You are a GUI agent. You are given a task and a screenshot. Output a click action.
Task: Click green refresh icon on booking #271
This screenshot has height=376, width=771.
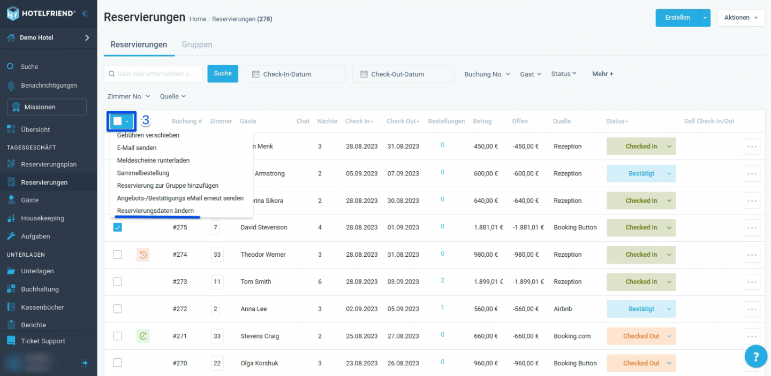tap(143, 336)
